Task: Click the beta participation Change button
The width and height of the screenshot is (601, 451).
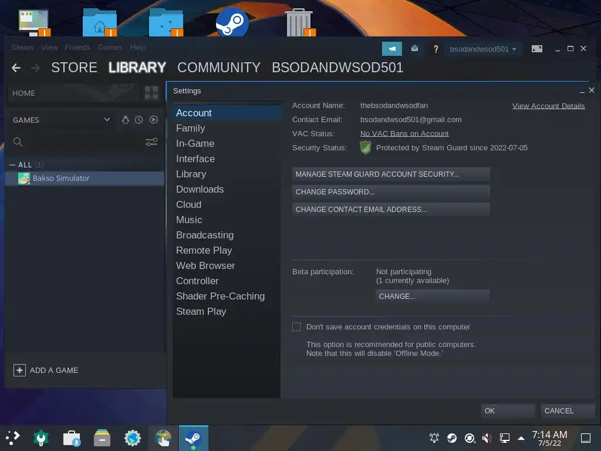Action: [x=433, y=297]
